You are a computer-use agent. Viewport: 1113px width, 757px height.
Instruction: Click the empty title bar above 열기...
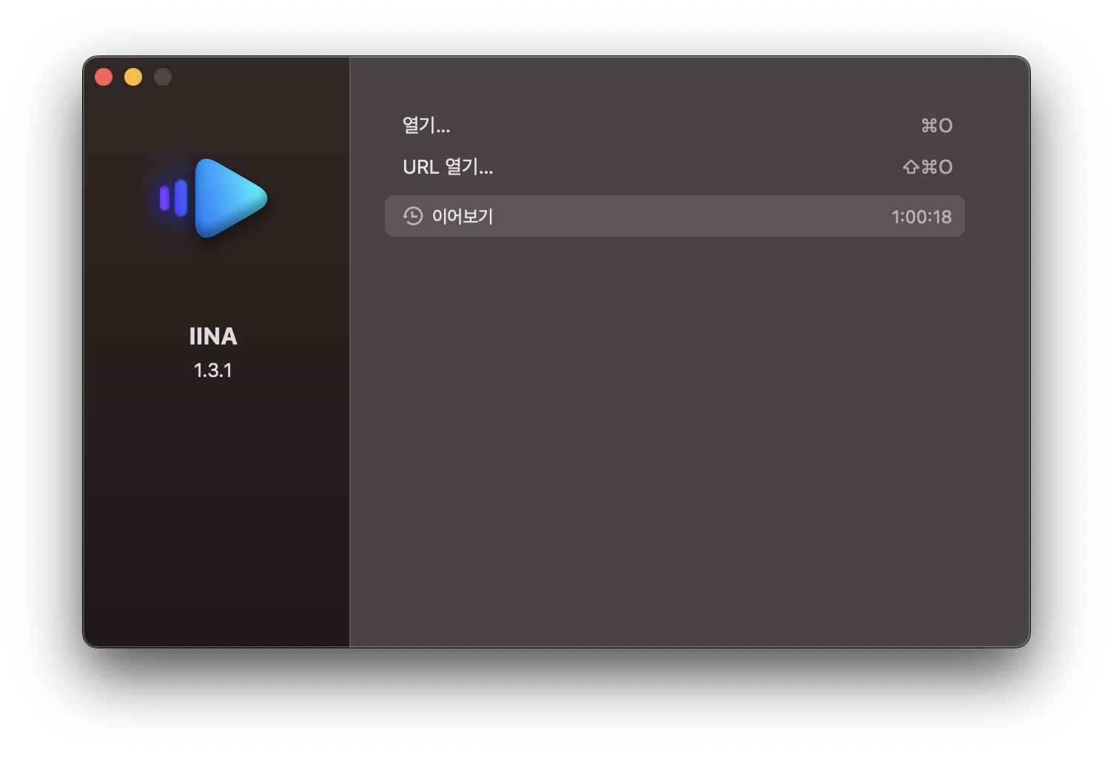click(688, 80)
